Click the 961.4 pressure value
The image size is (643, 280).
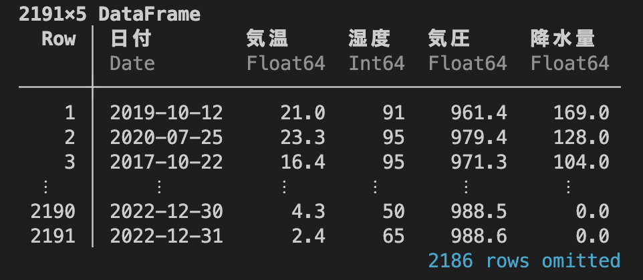pos(479,113)
